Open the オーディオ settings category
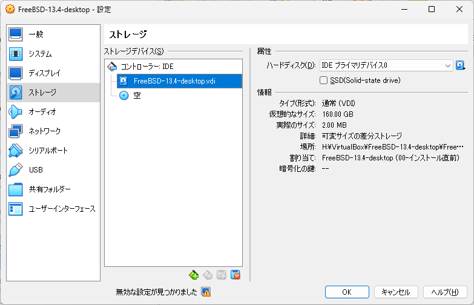 (53, 112)
